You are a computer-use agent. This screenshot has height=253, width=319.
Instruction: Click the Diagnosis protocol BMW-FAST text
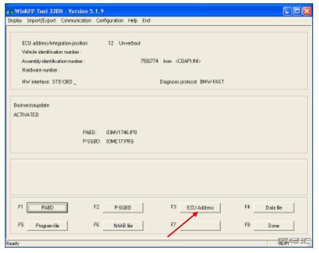pos(192,82)
